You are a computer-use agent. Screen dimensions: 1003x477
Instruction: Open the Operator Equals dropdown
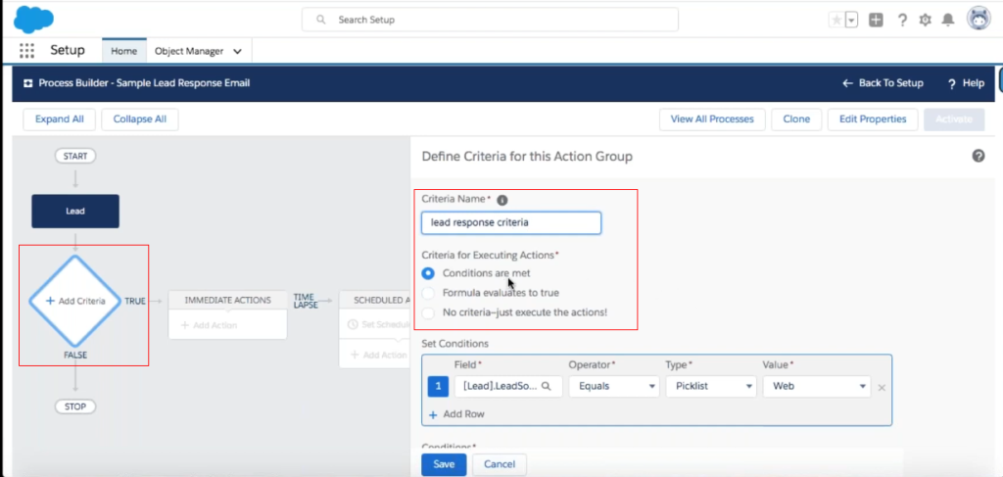(613, 386)
